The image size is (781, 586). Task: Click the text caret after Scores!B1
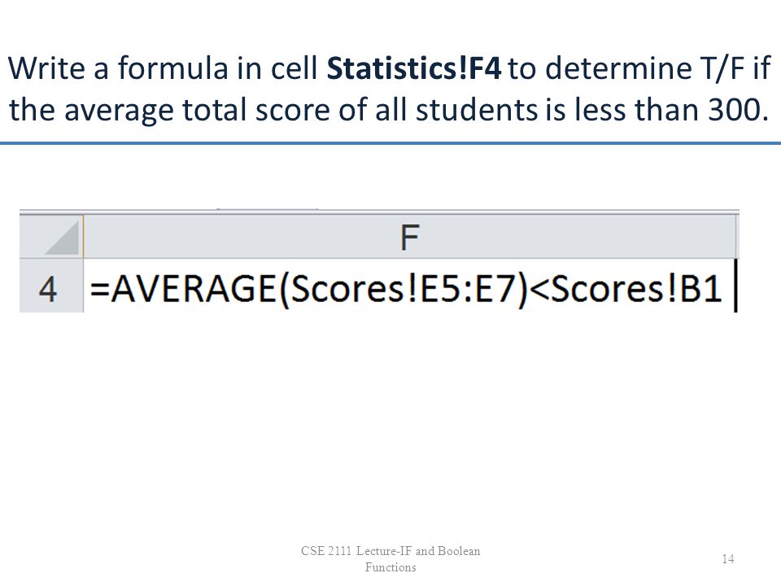(735, 286)
